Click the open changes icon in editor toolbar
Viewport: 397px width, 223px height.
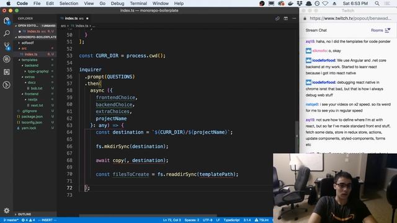click(277, 19)
